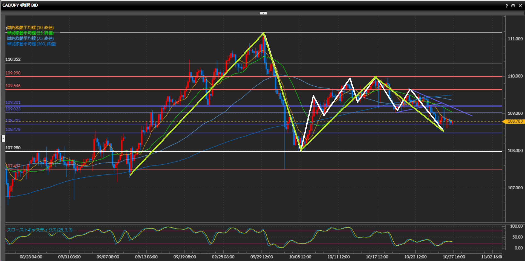Screen dimensions: 525x261
Task: Click the help question mark icon
Action: click(506, 6)
